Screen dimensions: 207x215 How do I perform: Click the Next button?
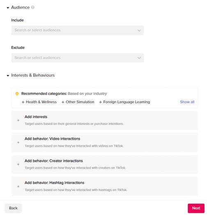(x=196, y=208)
